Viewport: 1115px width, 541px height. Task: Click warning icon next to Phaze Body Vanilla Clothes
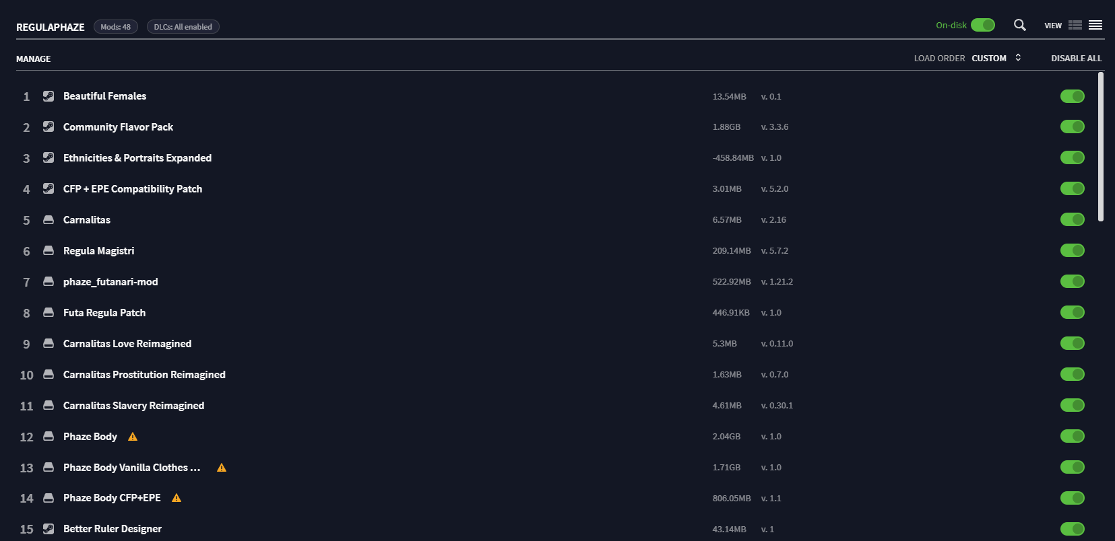click(222, 468)
